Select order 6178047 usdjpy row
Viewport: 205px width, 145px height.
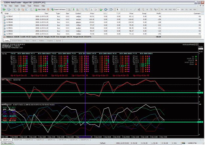pyautogui.click(x=102, y=16)
